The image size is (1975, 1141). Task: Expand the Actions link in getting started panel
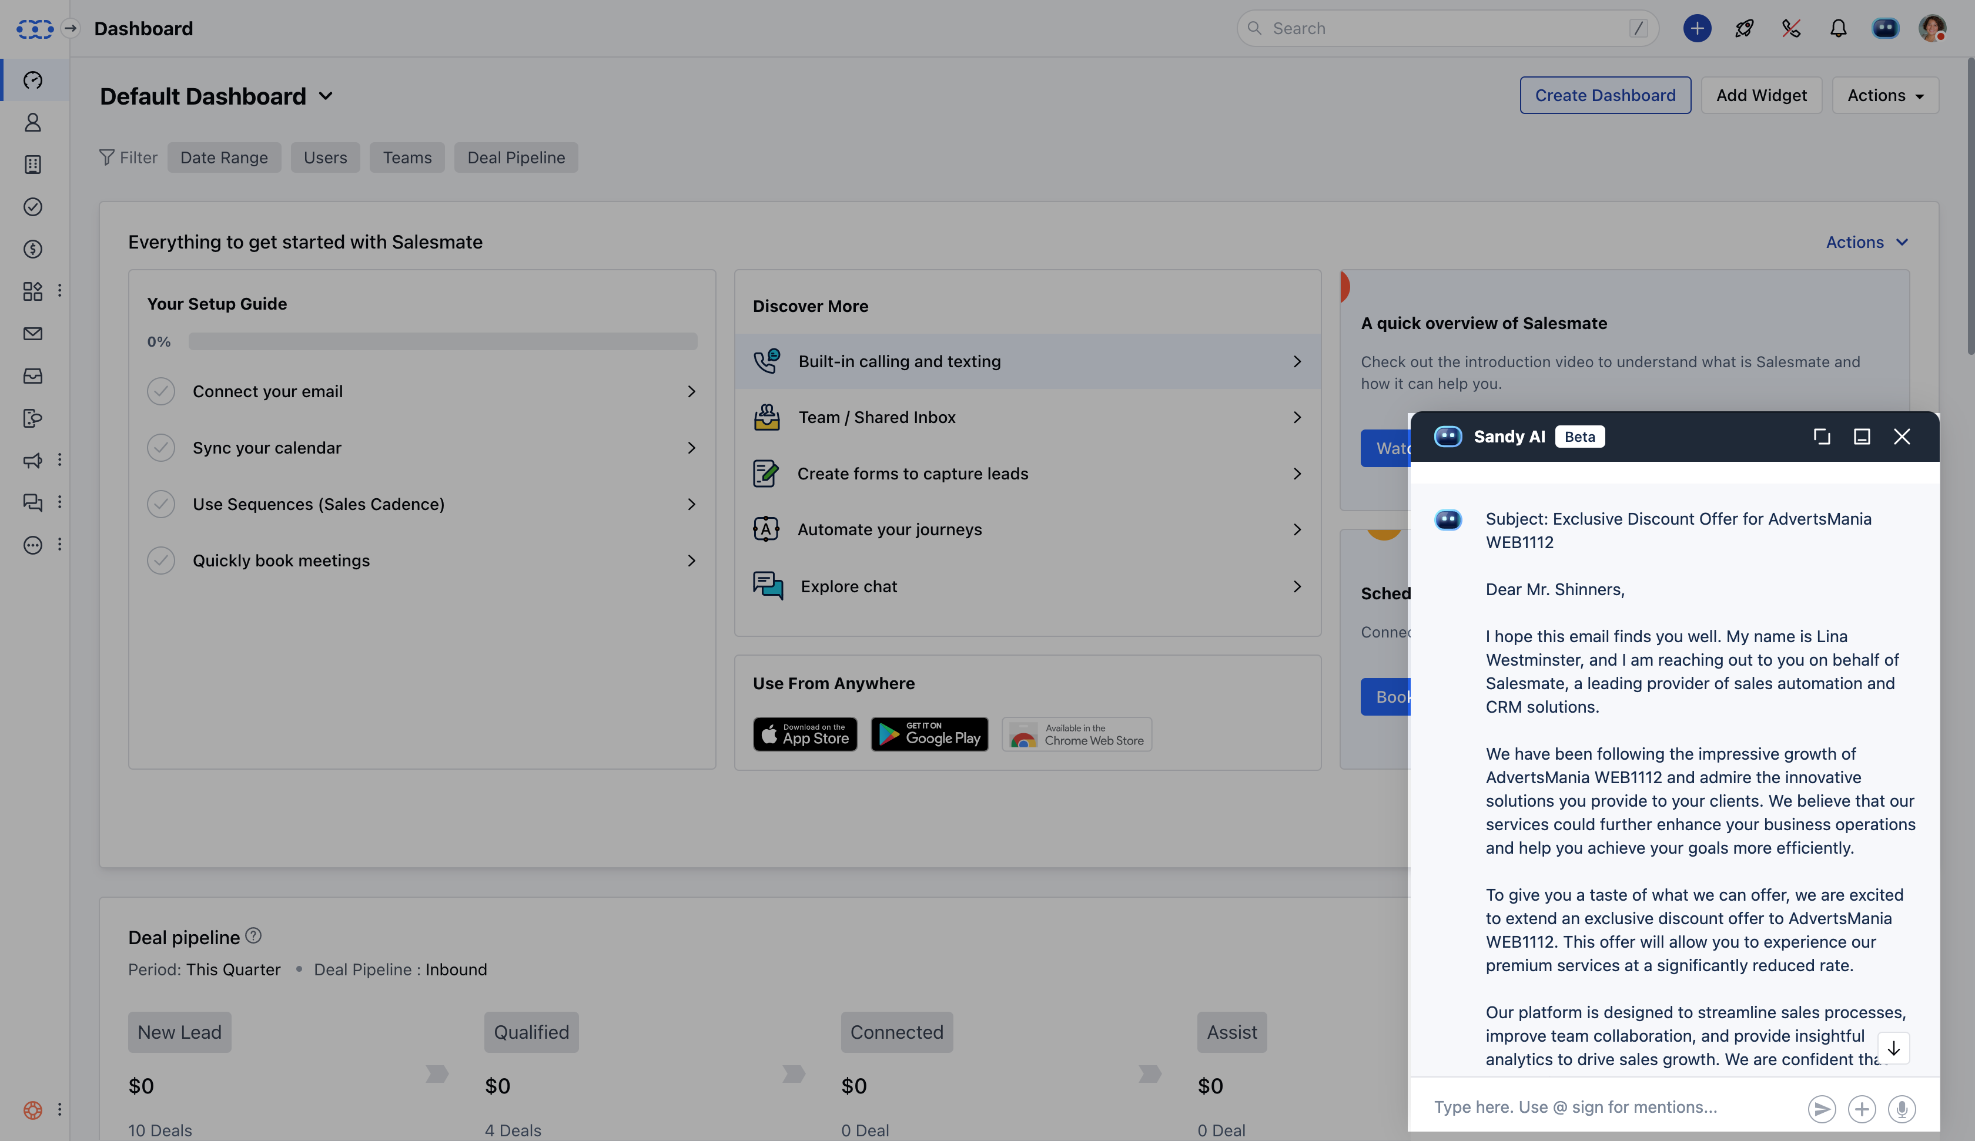pyautogui.click(x=1866, y=242)
